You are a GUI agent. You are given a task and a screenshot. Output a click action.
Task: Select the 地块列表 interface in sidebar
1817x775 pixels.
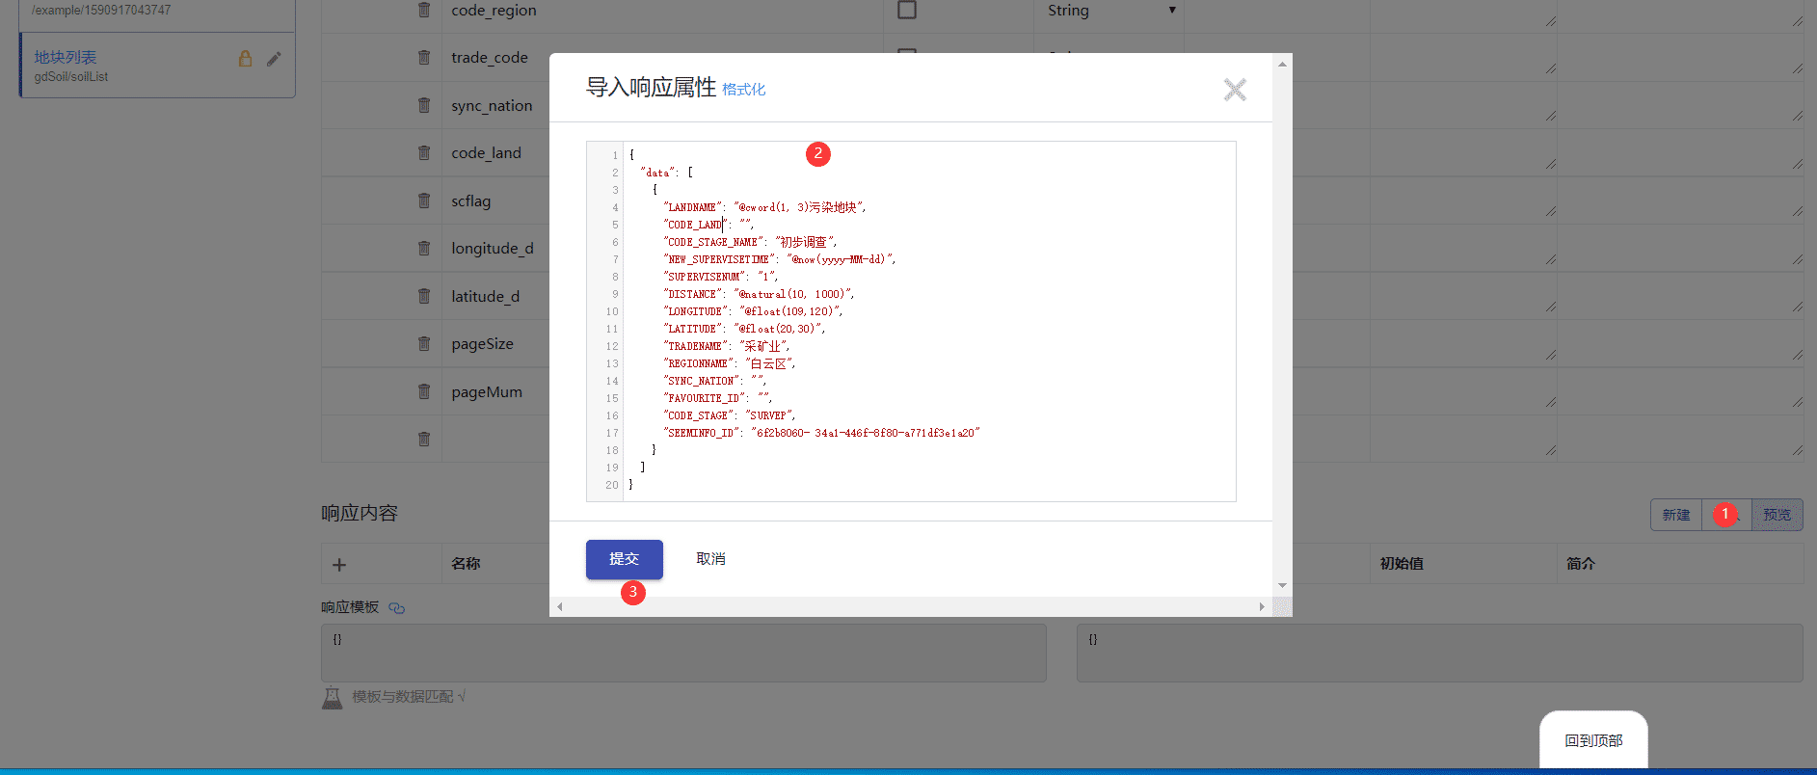tap(66, 58)
